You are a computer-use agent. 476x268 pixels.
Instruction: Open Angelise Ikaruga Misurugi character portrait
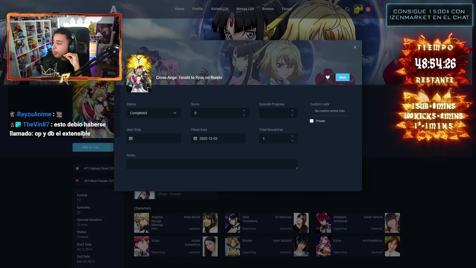click(141, 223)
